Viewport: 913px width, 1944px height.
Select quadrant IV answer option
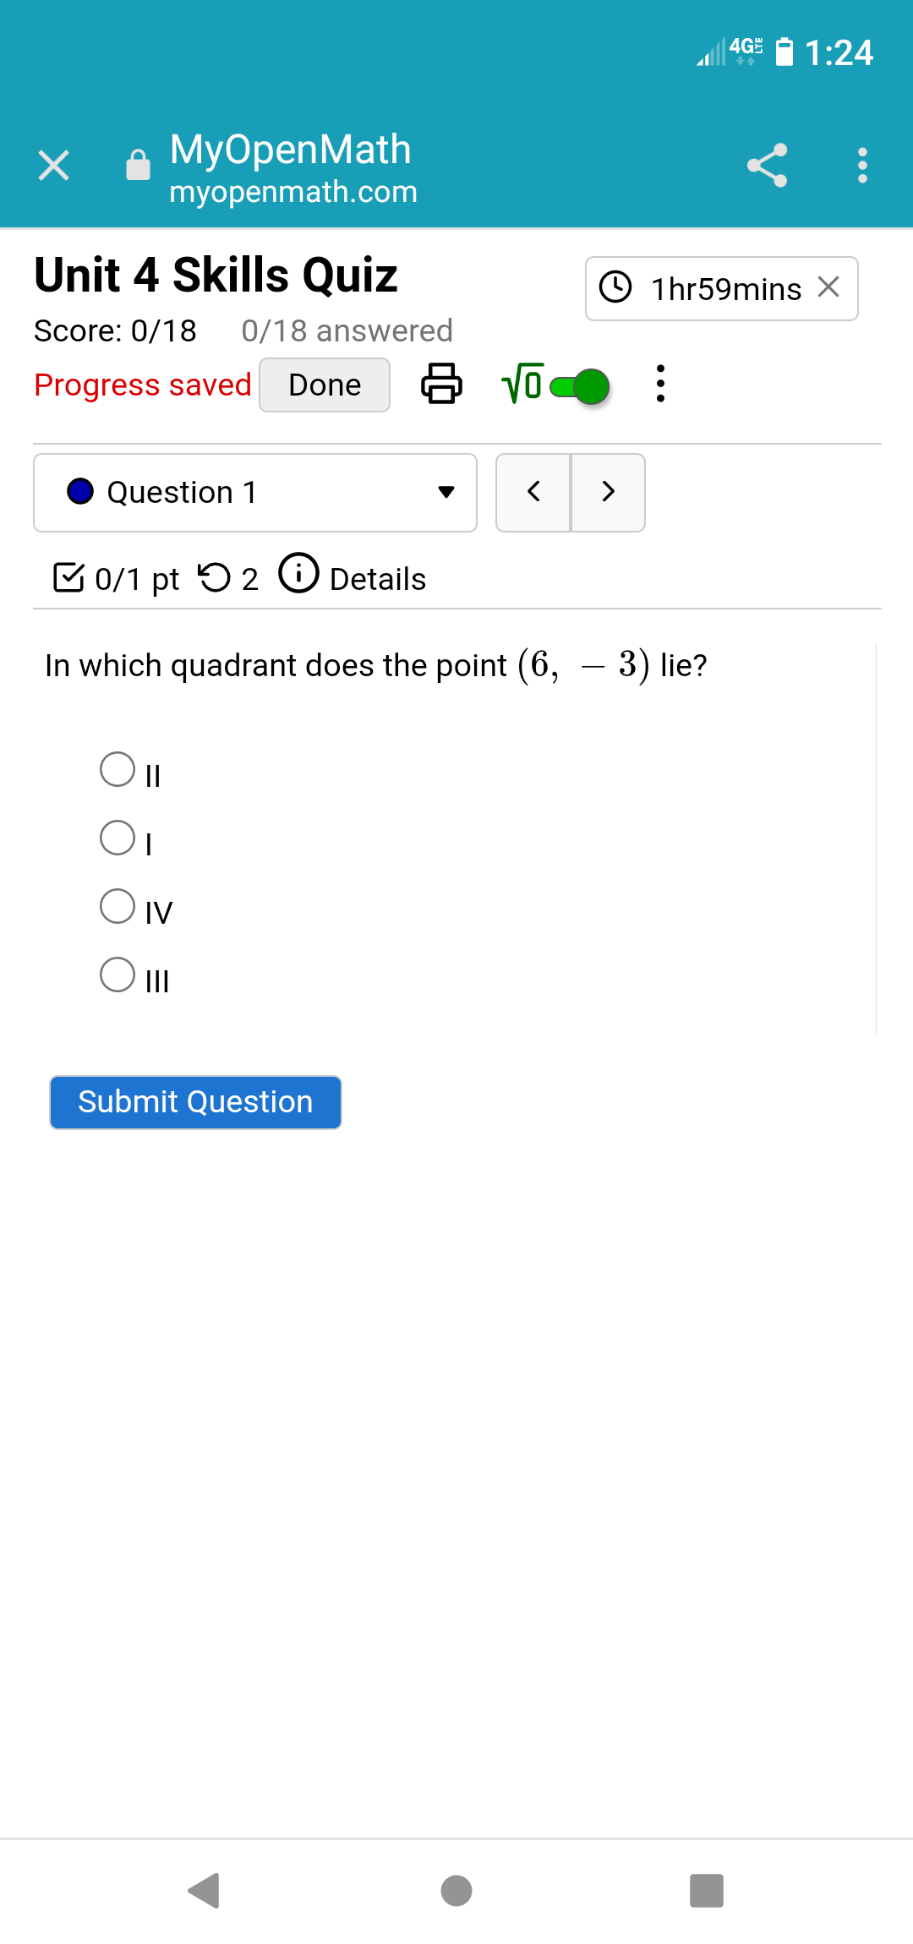click(118, 906)
